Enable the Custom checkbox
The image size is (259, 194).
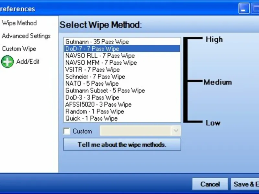[67, 131]
